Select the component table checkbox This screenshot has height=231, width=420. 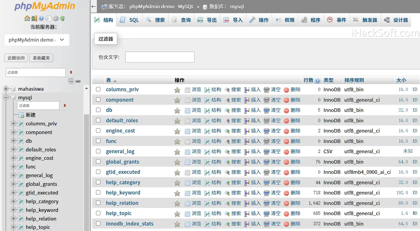pyautogui.click(x=98, y=100)
